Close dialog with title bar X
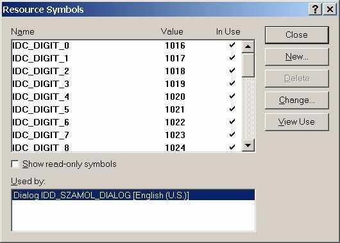This screenshot has height=243, width=340. (330, 10)
